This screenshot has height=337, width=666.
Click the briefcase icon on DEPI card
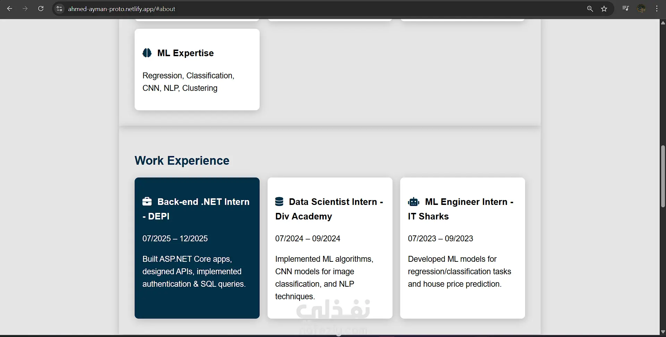pos(147,201)
